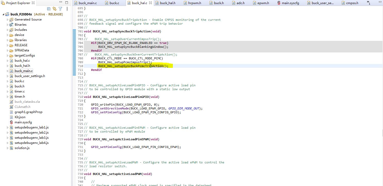Select buck.h file in Project Explorer

pos(20,86)
